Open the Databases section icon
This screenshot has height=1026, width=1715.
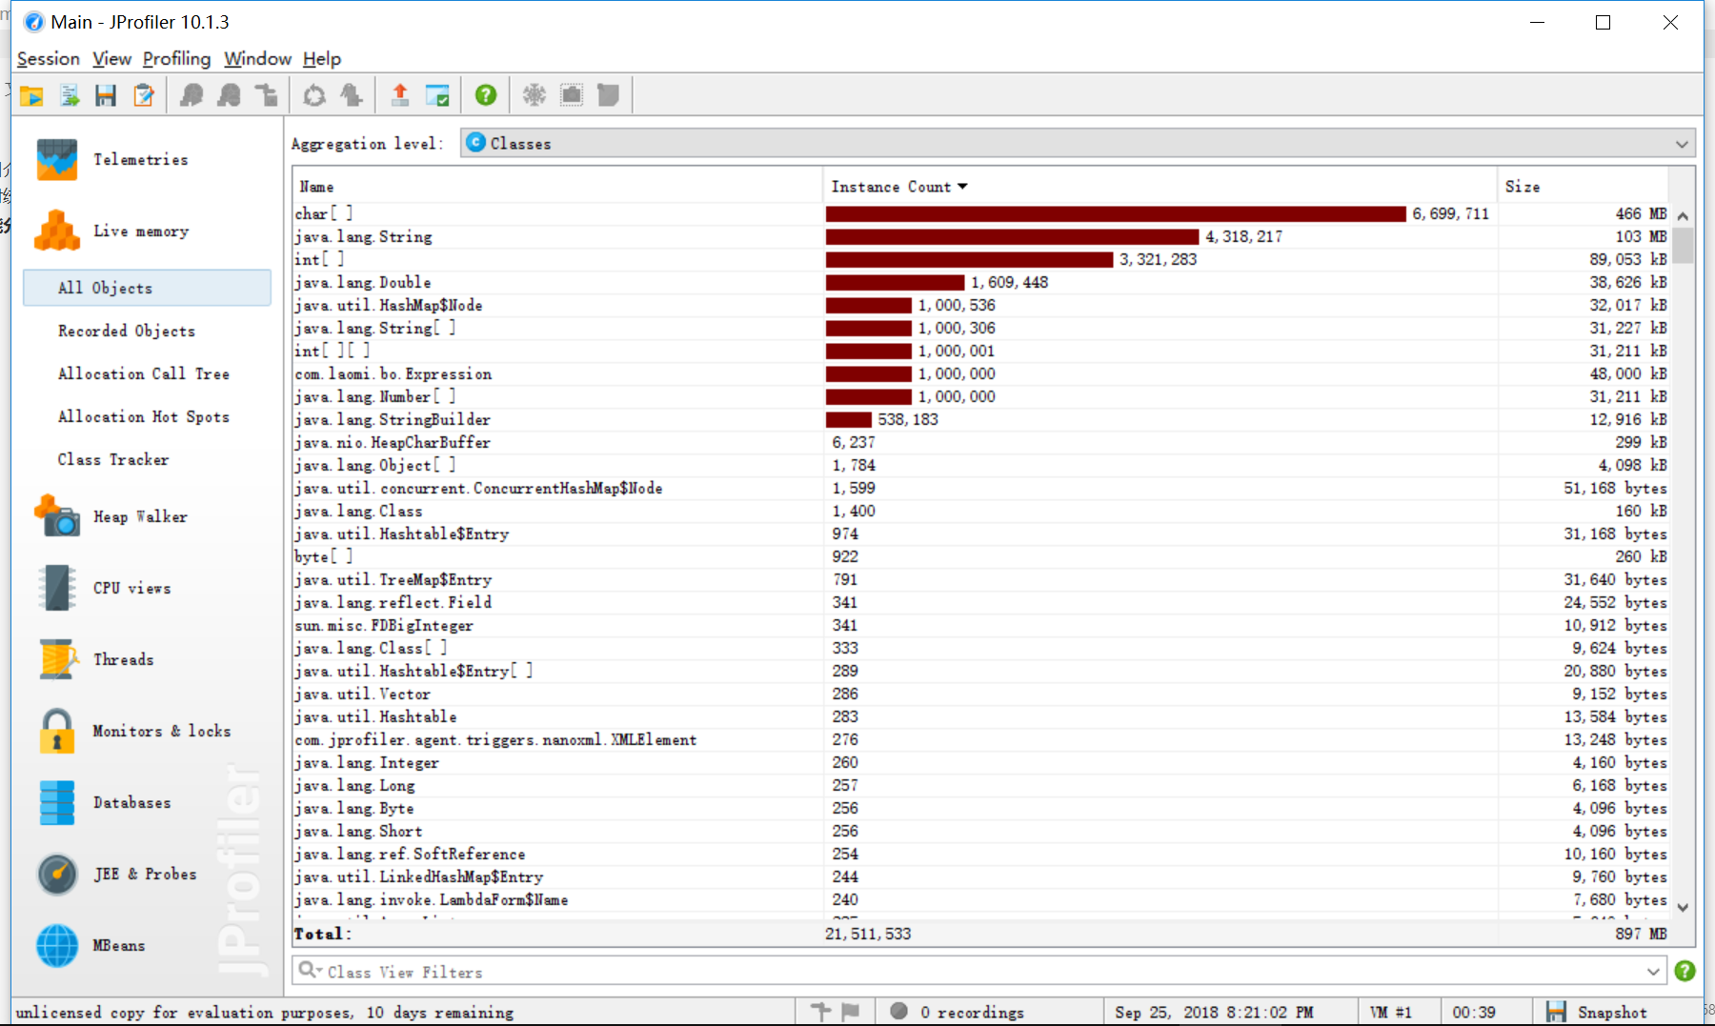[57, 802]
